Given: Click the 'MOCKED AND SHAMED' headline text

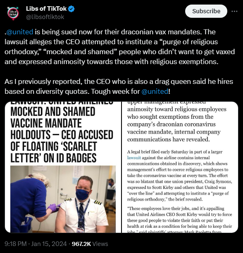Looking at the screenshot, I should (53, 112).
